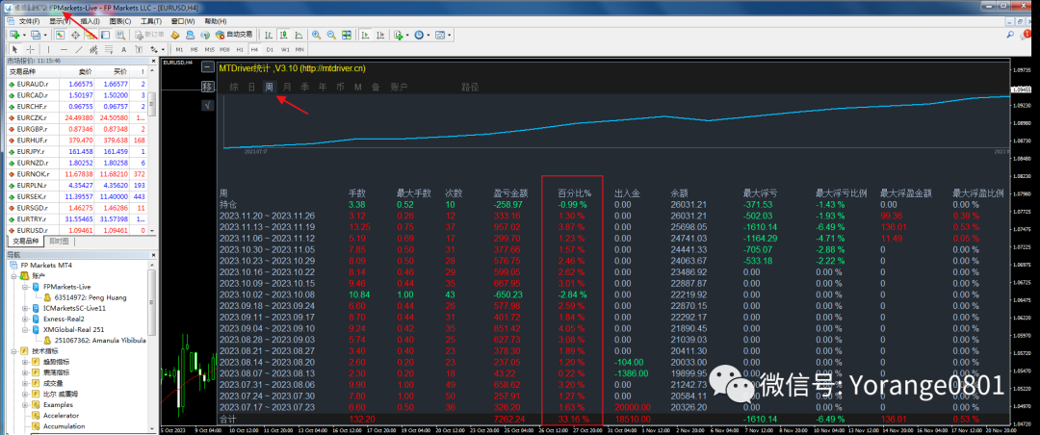This screenshot has width=1040, height=435.
Task: Switch timeframe to H1
Action: pyautogui.click(x=240, y=49)
